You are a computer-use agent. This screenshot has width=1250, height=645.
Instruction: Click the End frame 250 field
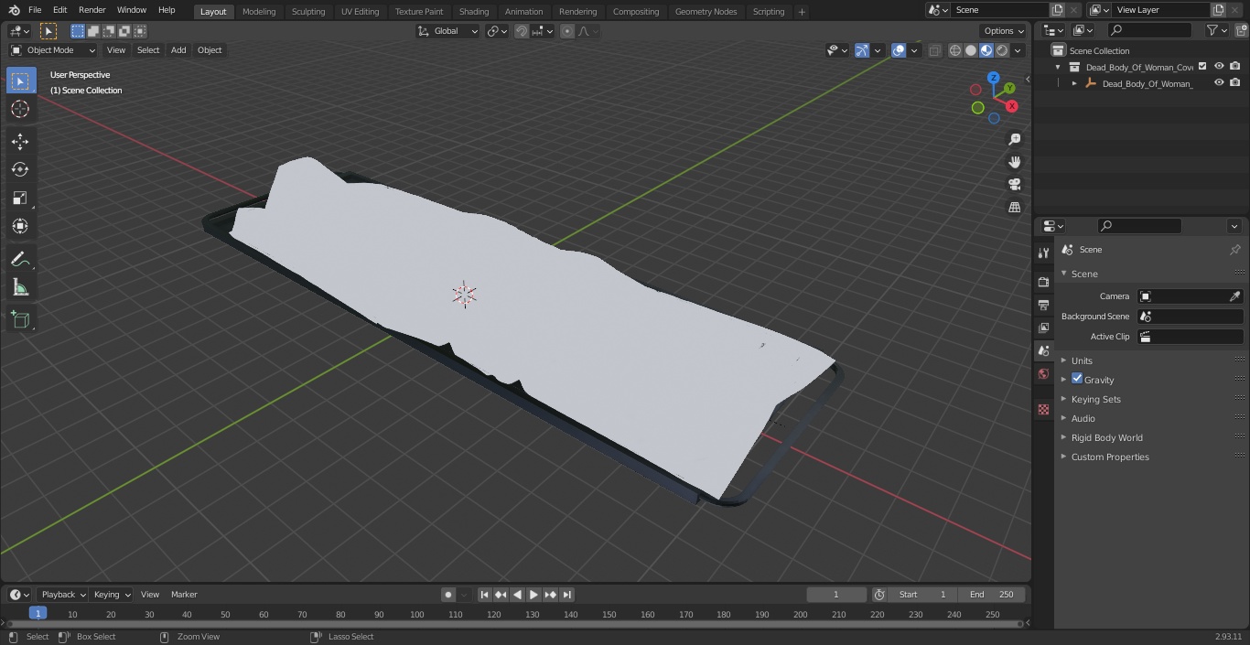[x=991, y=595]
